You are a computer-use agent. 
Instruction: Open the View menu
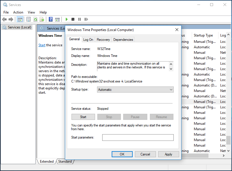[x=31, y=12]
